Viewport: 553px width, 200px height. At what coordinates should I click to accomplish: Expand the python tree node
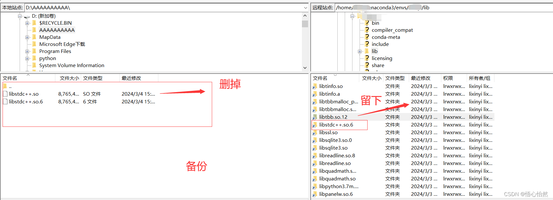(27, 58)
